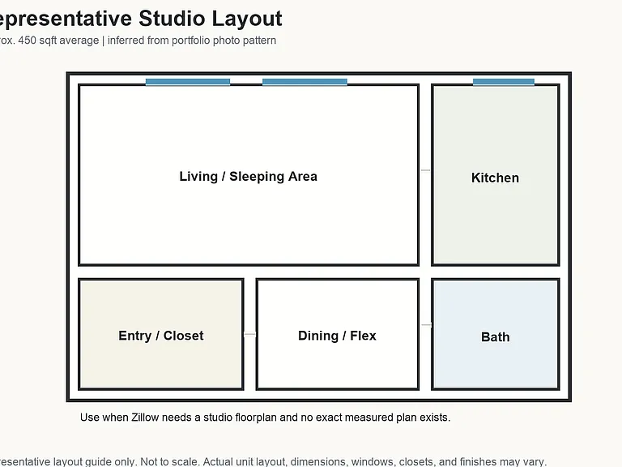This screenshot has width=622, height=467.
Task: Click the second blue window of living area
Action: 305,82
